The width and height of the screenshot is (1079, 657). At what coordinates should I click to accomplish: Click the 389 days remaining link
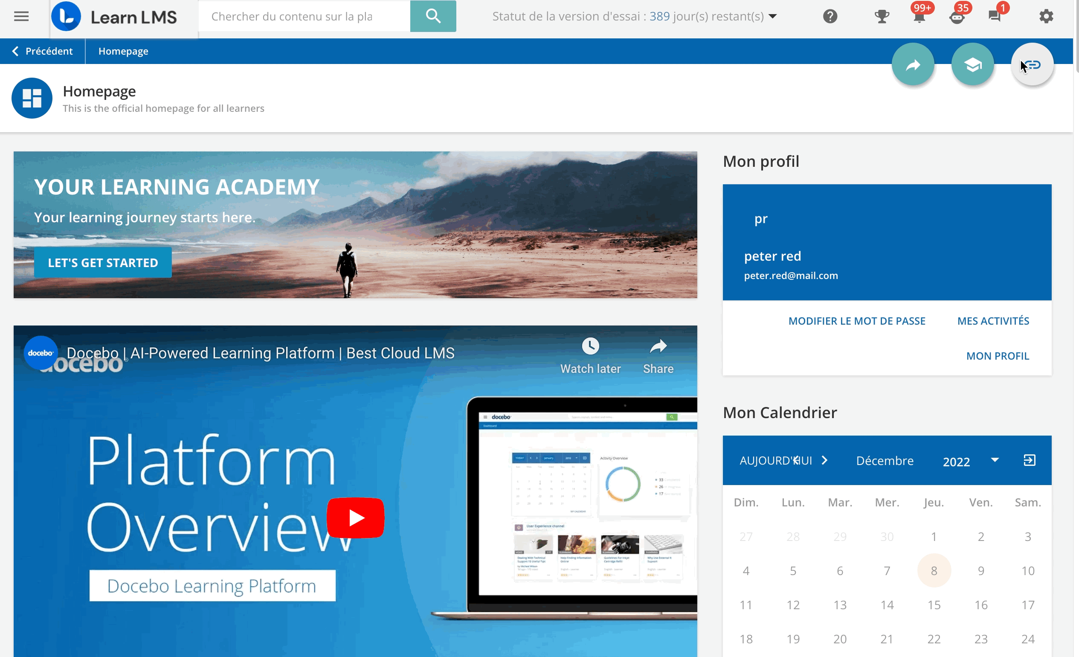pos(659,17)
